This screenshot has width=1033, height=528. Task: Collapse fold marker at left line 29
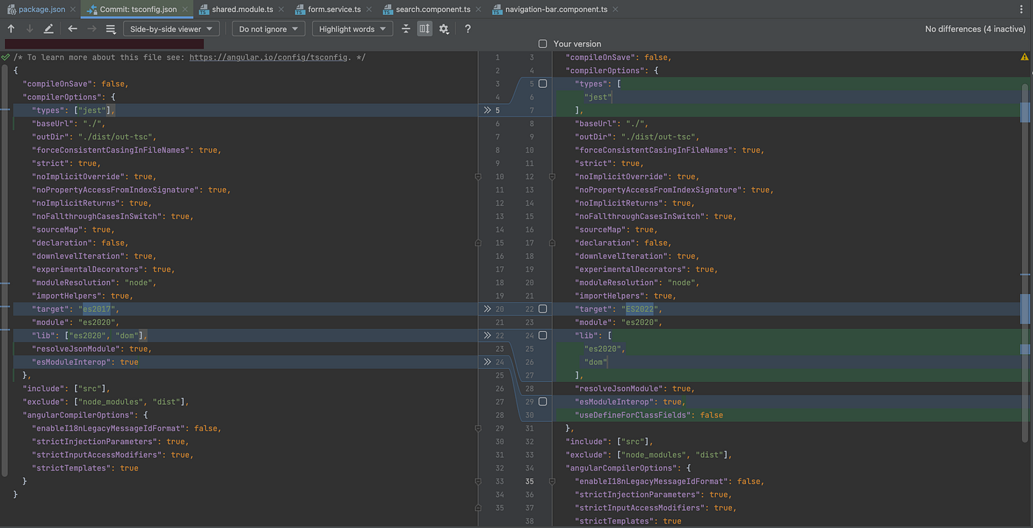pos(478,428)
